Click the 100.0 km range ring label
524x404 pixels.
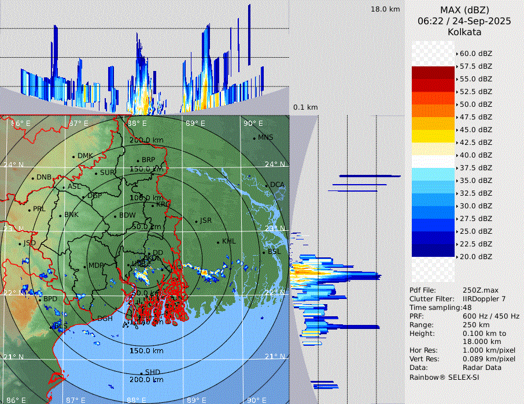(x=145, y=198)
